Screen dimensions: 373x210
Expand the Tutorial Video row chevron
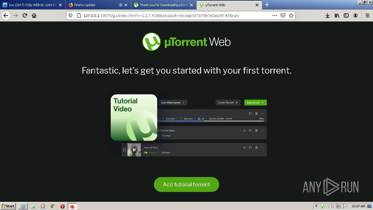[x=262, y=131]
